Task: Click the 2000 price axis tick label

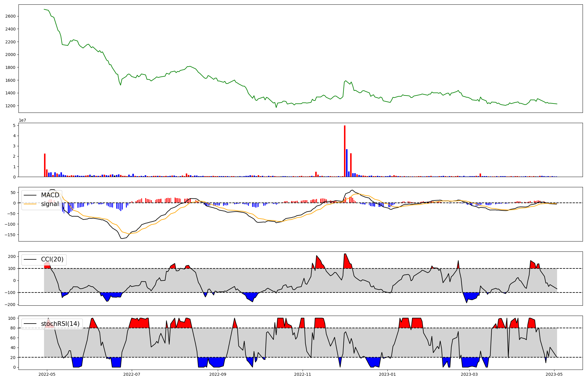Action: click(10, 55)
